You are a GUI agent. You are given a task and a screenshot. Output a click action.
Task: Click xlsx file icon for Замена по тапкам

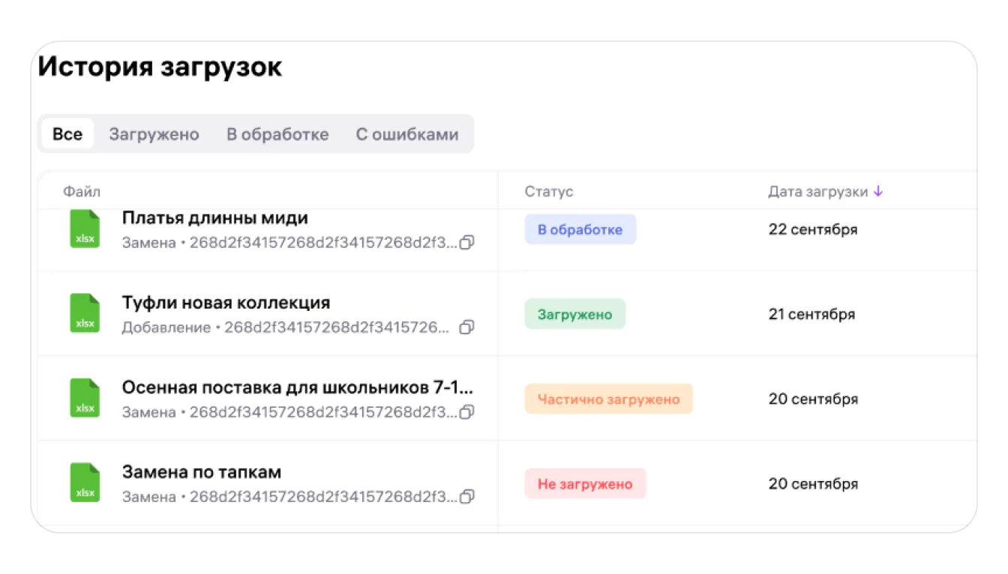[x=85, y=483]
